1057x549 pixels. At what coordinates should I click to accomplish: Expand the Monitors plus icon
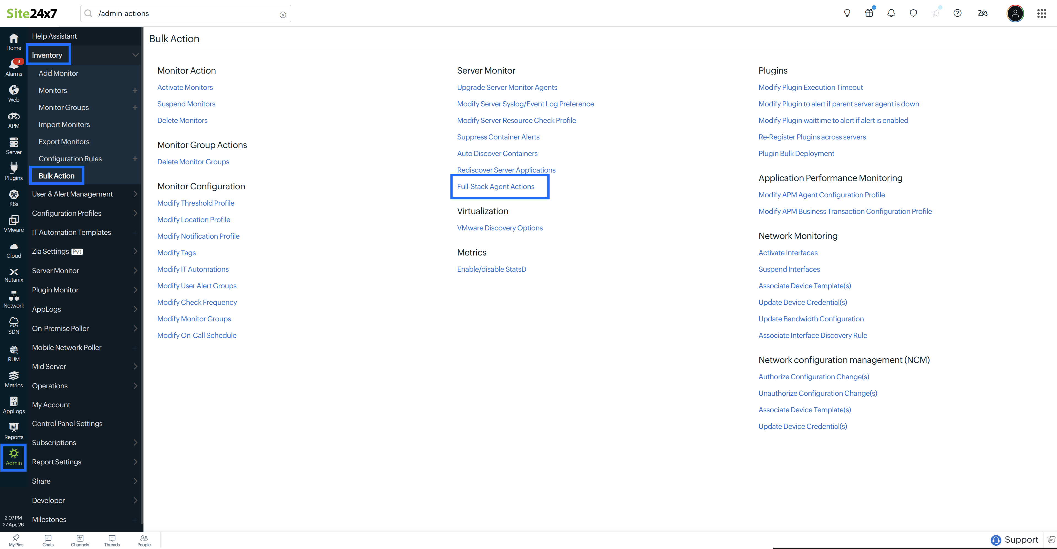(x=135, y=90)
